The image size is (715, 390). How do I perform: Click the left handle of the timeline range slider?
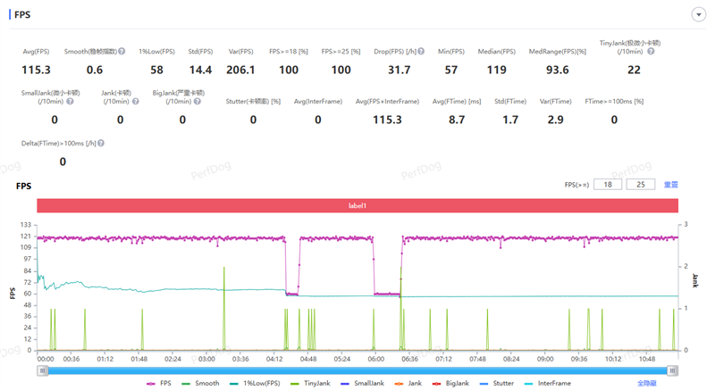tap(41, 369)
